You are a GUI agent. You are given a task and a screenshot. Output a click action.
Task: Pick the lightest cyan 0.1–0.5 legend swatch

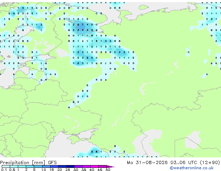6,166
